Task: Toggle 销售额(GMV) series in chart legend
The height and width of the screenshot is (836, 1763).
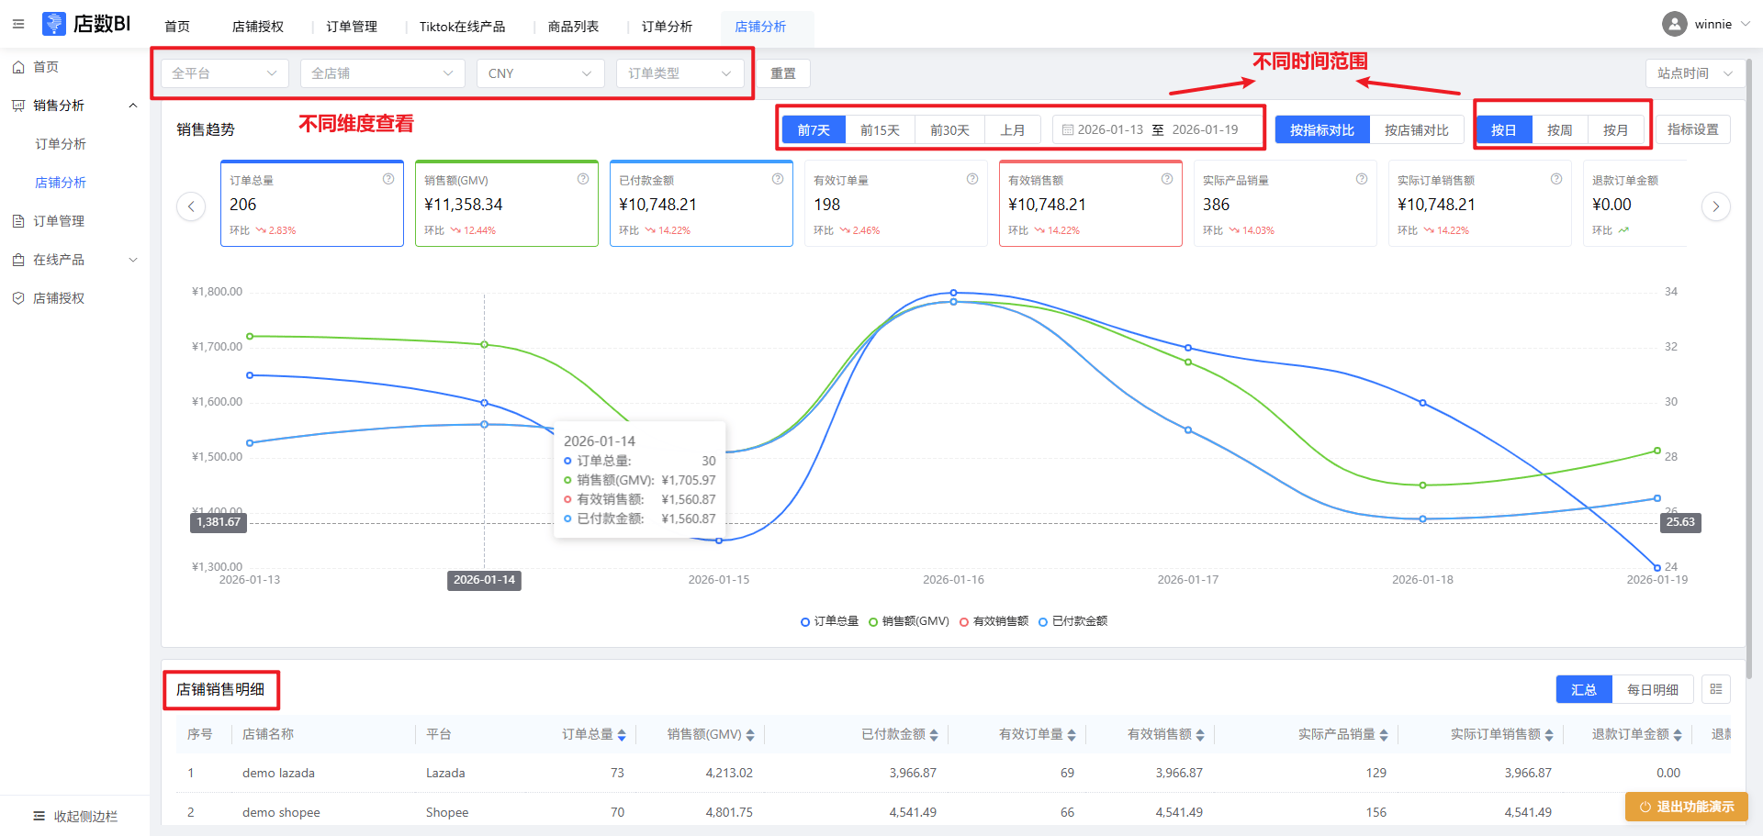Action: point(909,621)
